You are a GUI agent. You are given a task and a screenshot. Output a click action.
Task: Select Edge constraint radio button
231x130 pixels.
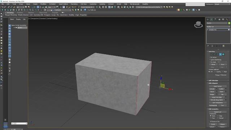(x=218, y=116)
